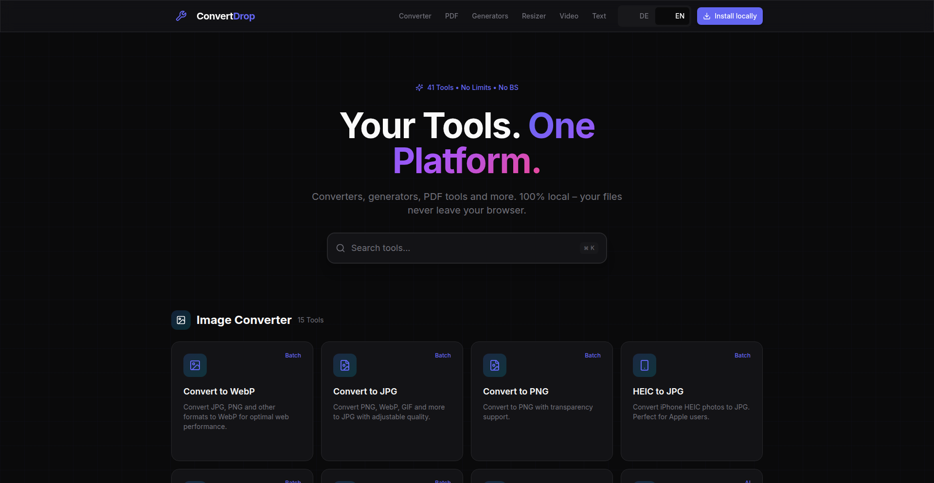Select Generators in the top navigation
Screen dimensions: 934x483
point(490,16)
